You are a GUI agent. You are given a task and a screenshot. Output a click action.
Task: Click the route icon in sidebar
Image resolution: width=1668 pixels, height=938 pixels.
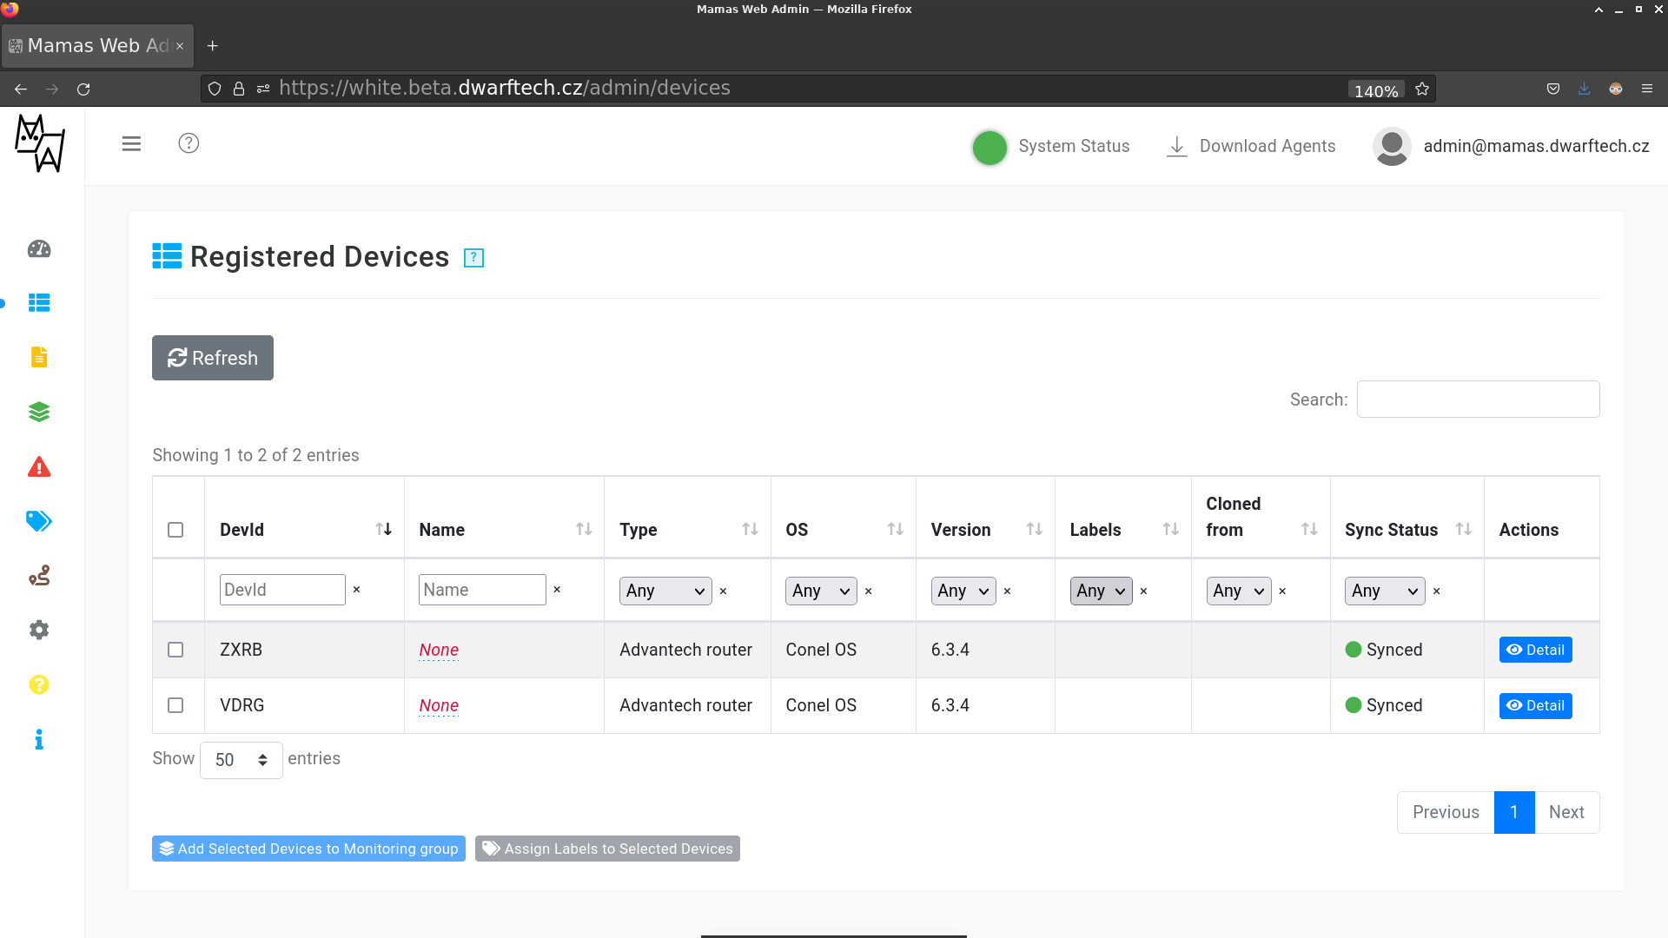(x=39, y=576)
